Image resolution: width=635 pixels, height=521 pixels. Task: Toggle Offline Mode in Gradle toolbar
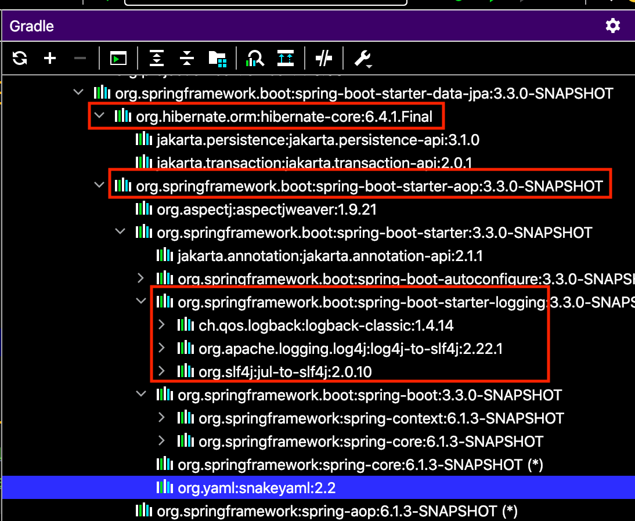point(323,58)
